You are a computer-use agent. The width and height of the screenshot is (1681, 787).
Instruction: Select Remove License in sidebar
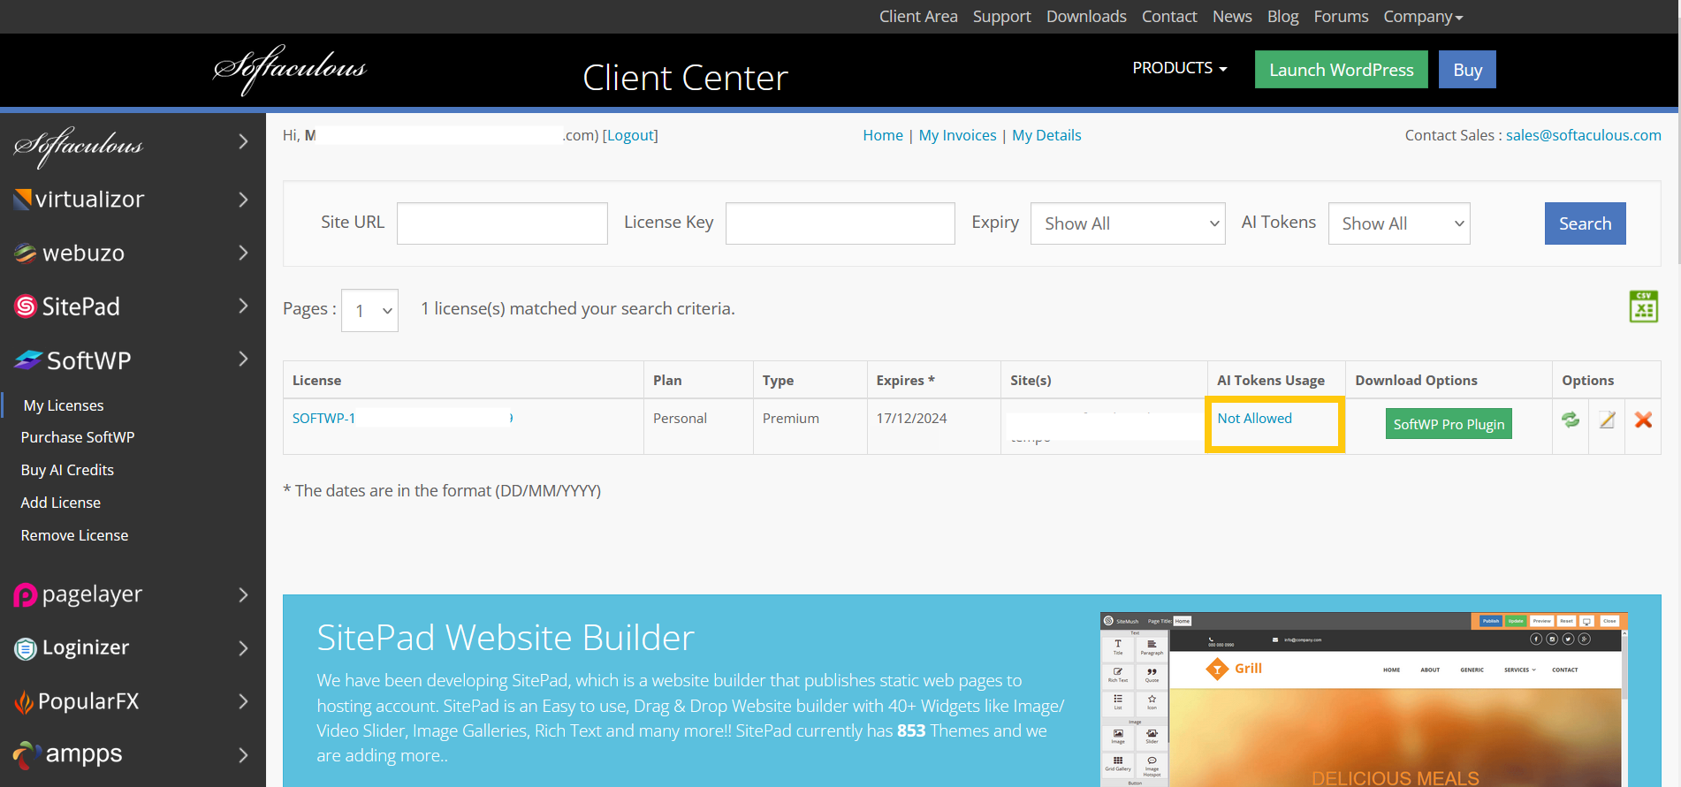click(74, 535)
